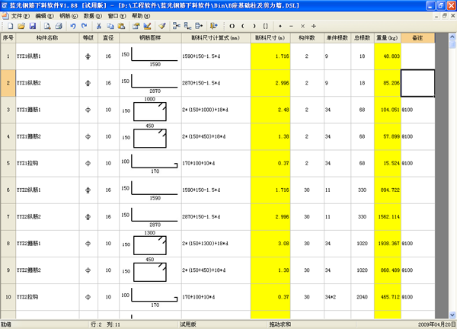Click the weight value 894.722

pyautogui.click(x=390, y=190)
